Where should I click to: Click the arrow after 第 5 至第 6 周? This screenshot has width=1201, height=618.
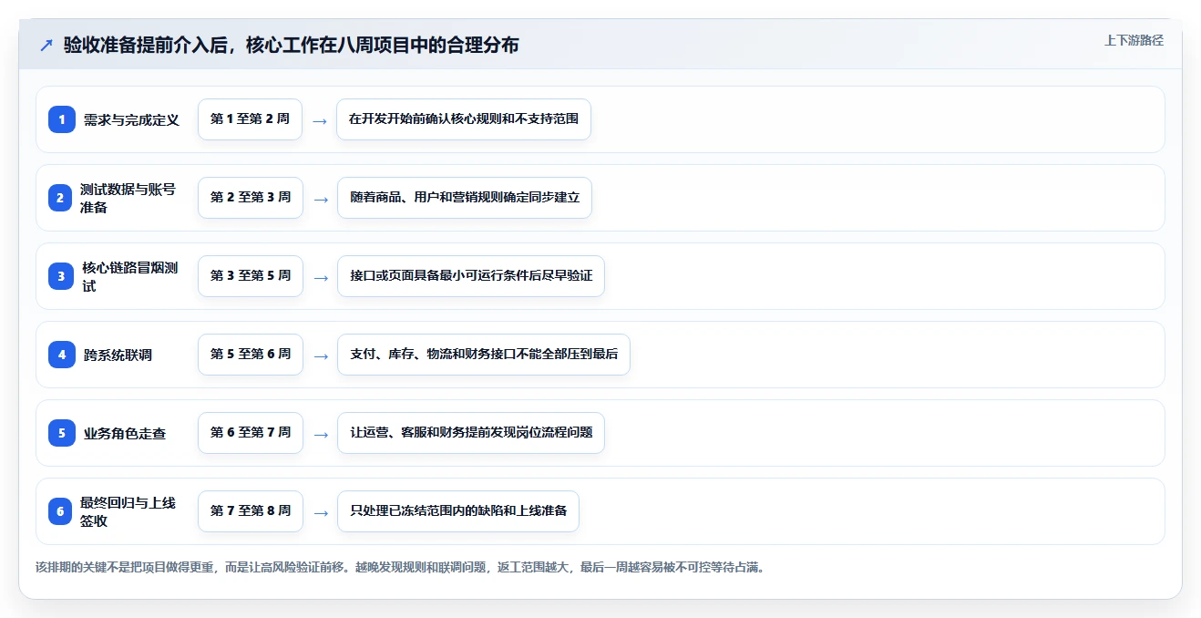(x=320, y=355)
